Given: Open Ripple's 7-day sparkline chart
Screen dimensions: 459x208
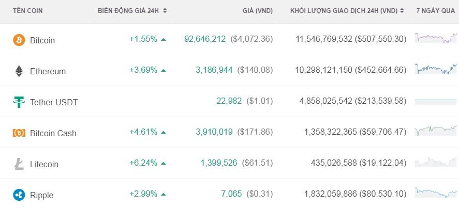Looking at the screenshot, I should click(x=435, y=193).
